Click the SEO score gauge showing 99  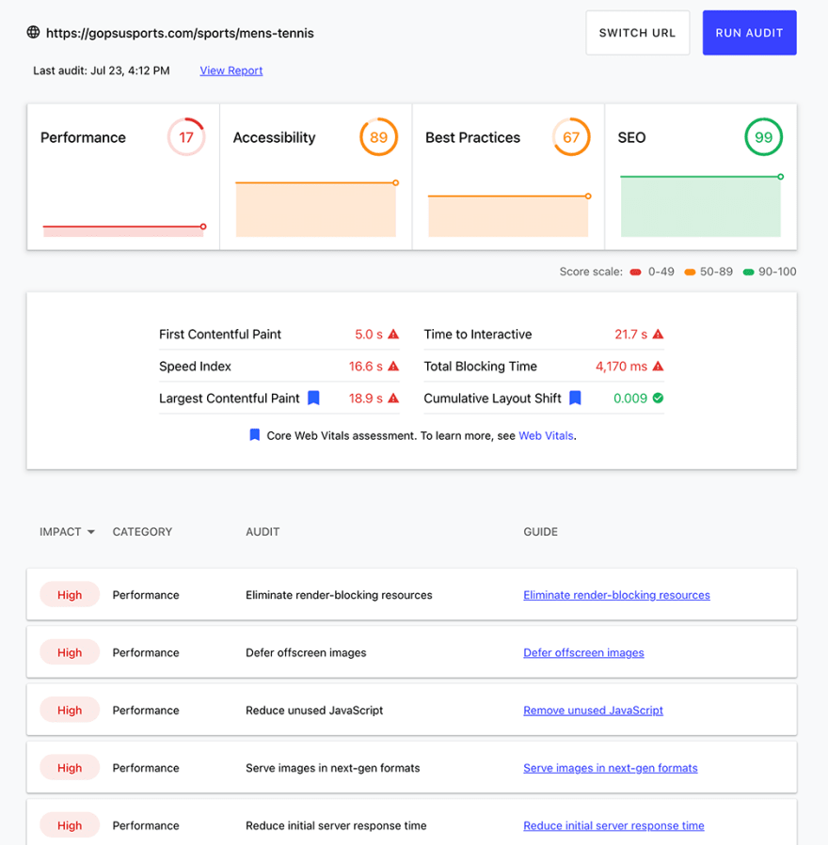point(763,137)
